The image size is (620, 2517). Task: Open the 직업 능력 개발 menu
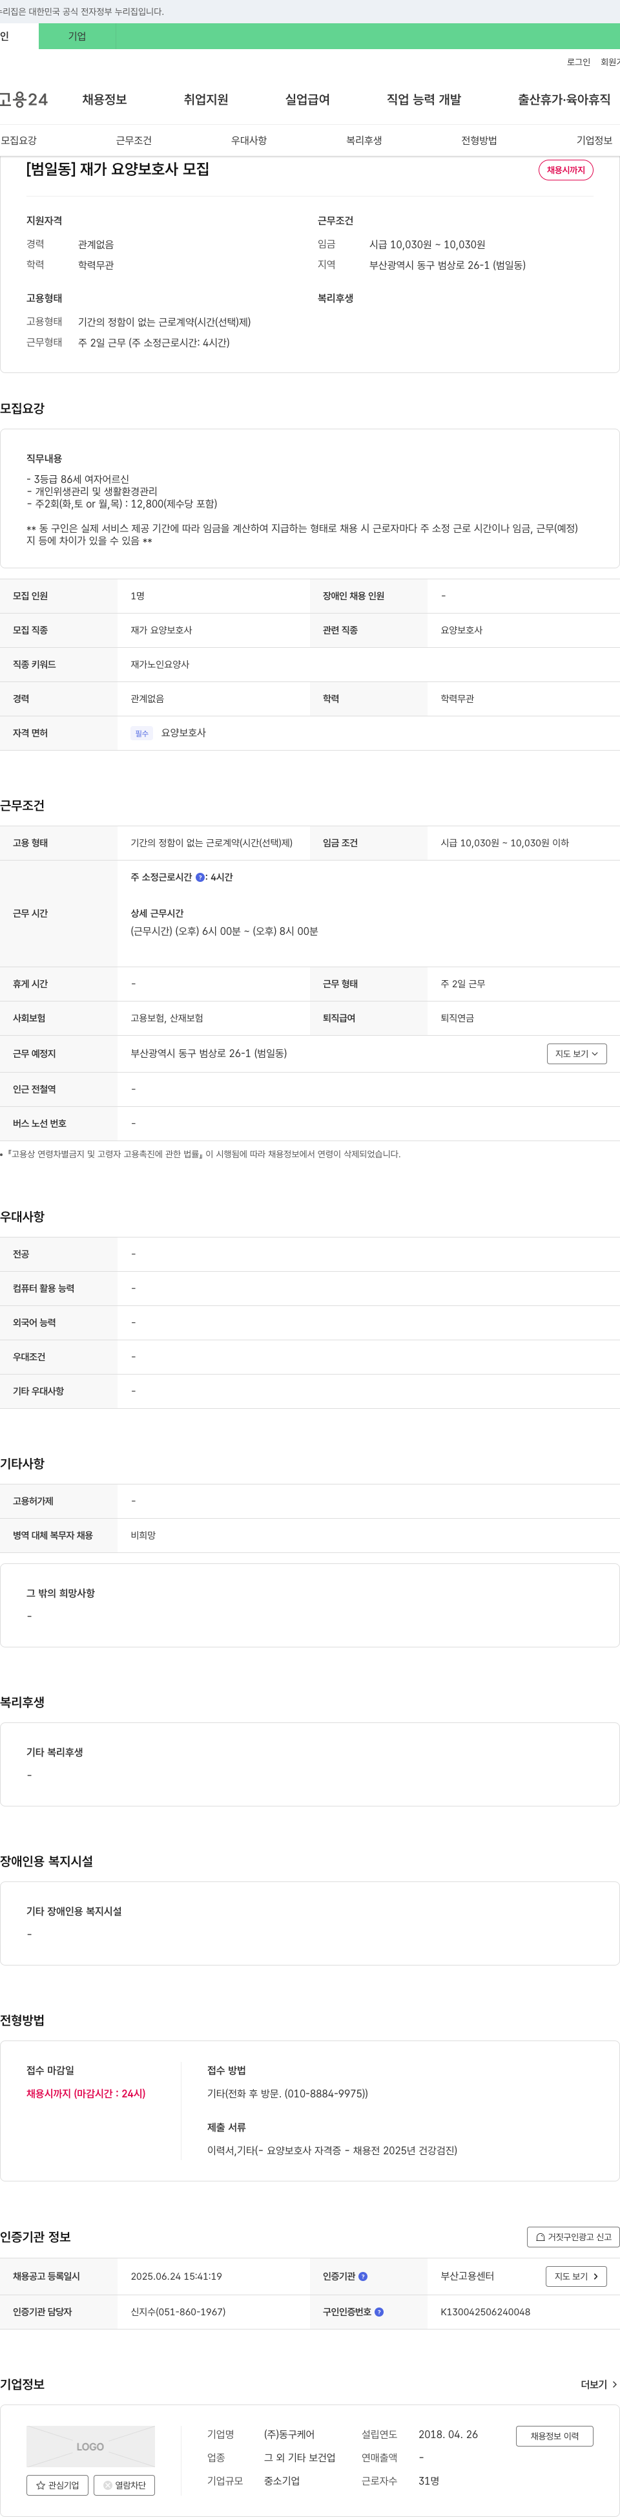click(424, 100)
